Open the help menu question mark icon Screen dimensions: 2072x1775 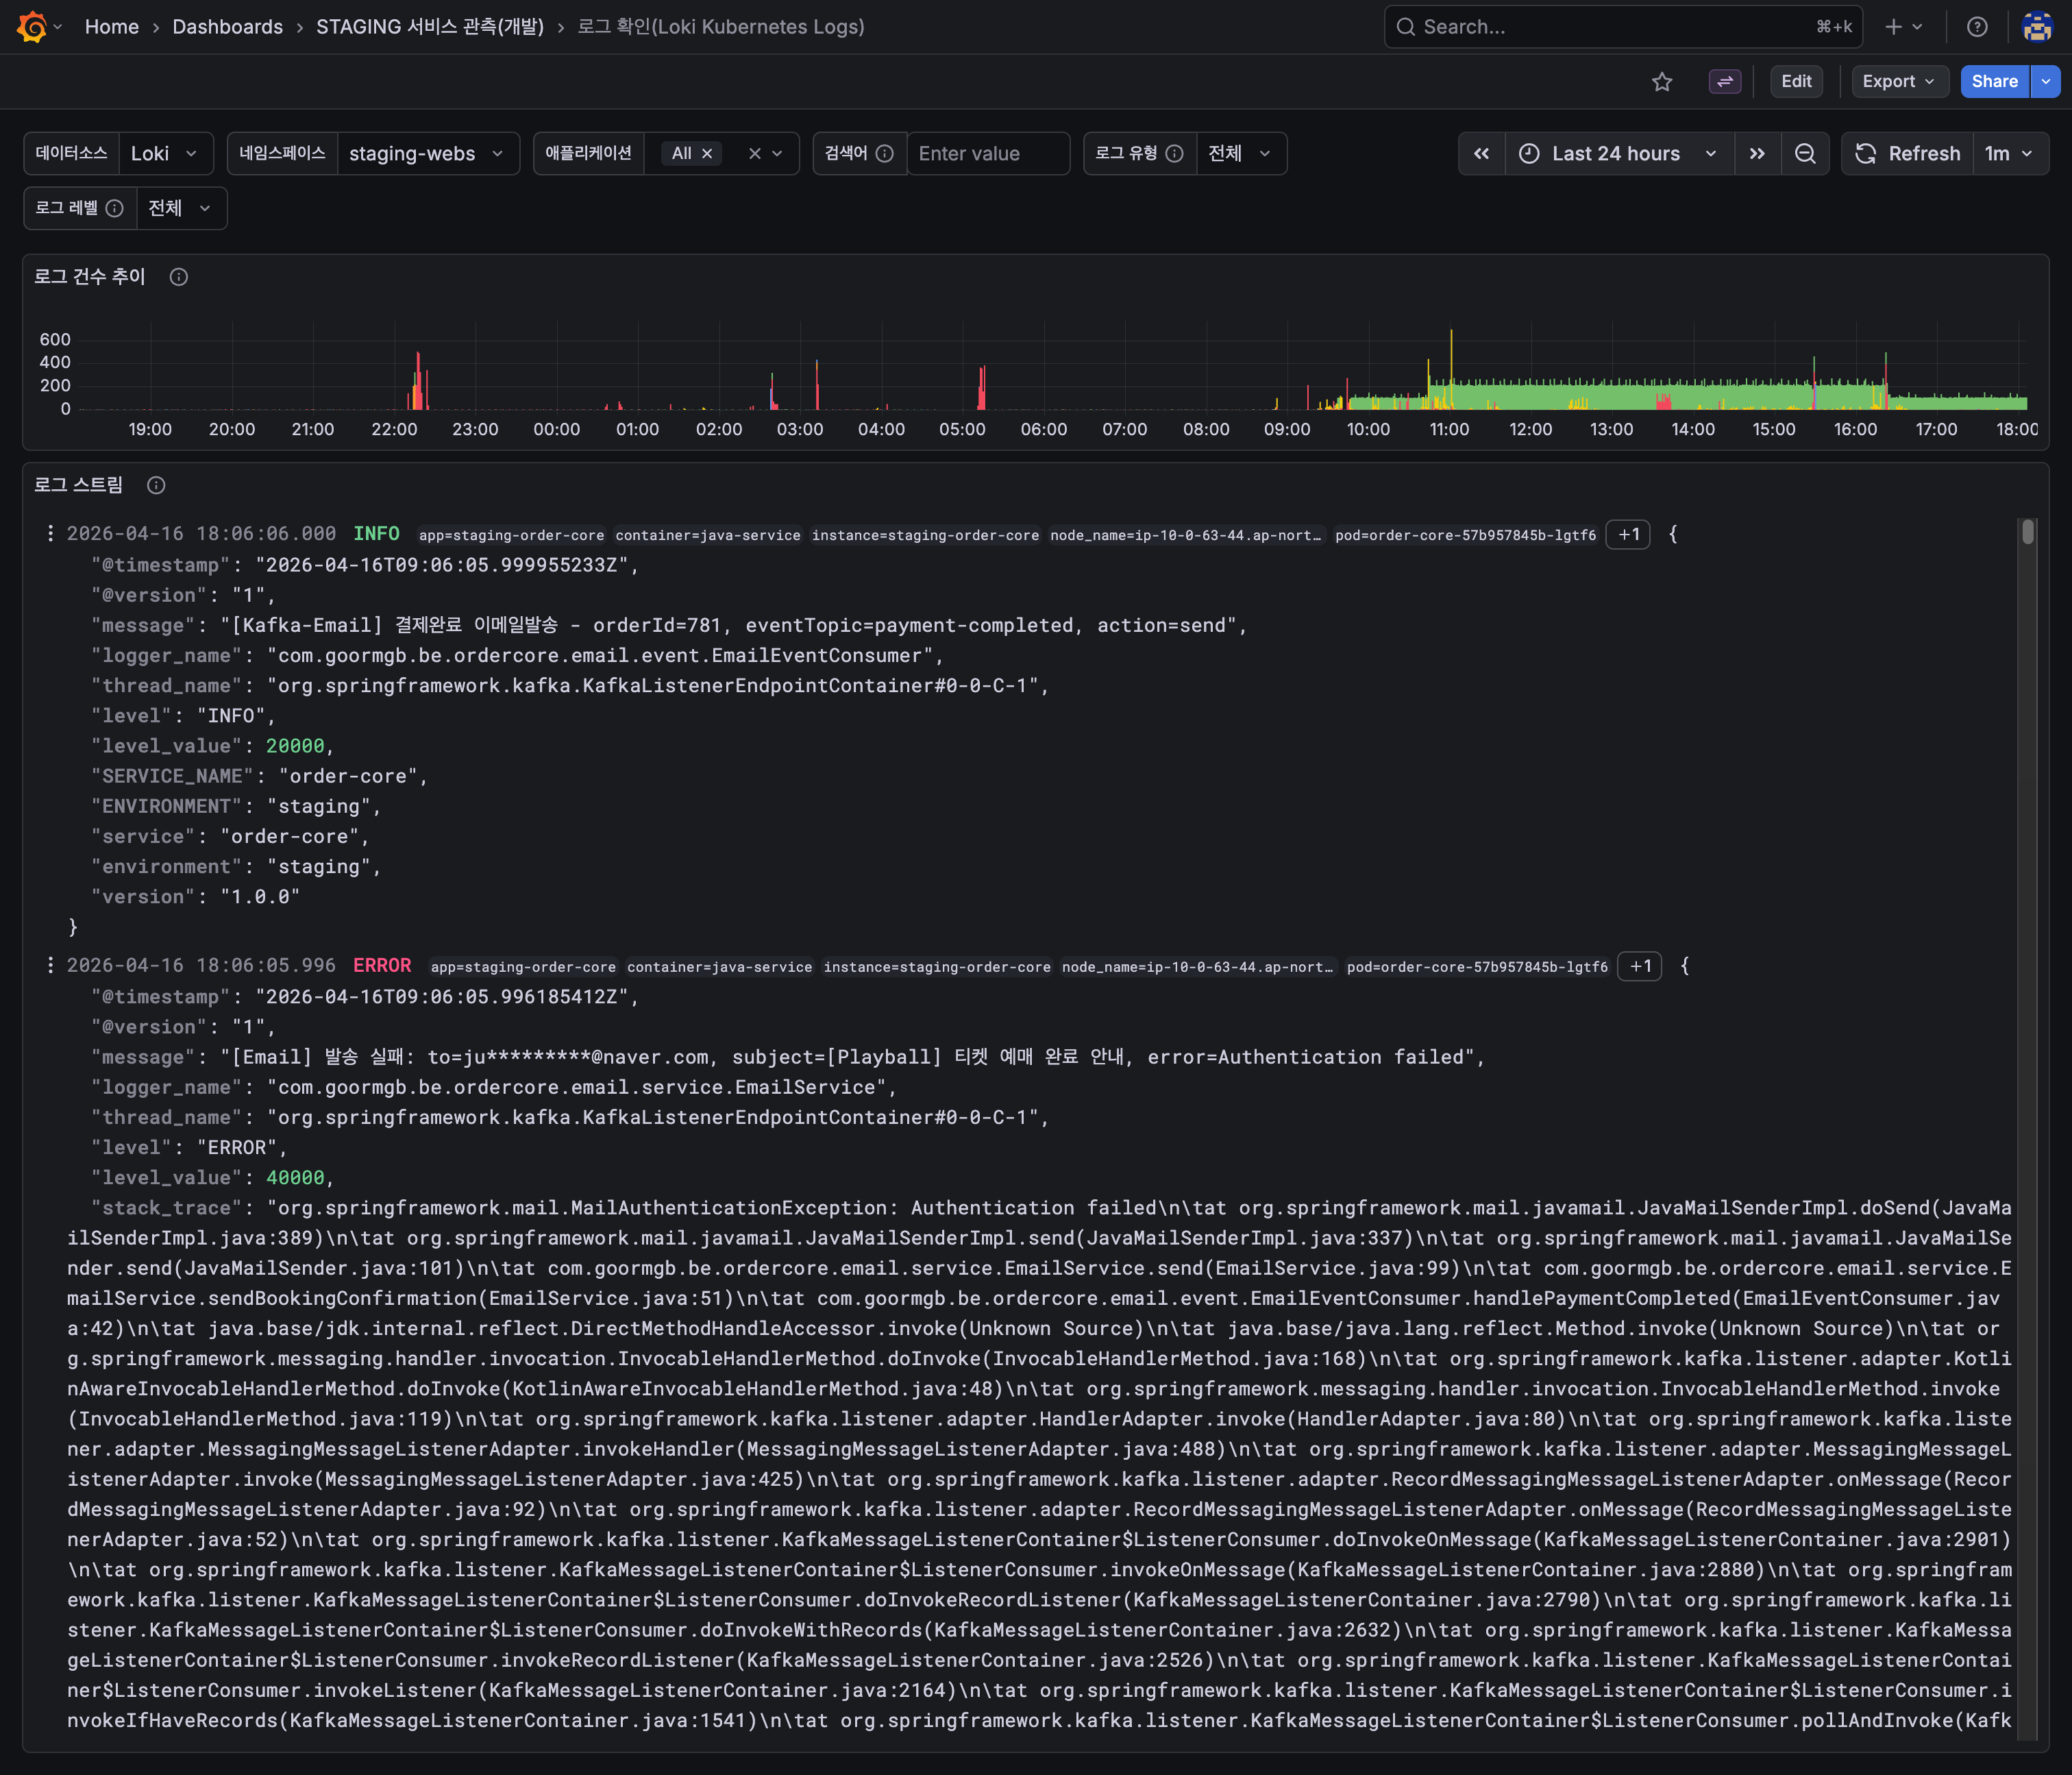tap(1977, 26)
